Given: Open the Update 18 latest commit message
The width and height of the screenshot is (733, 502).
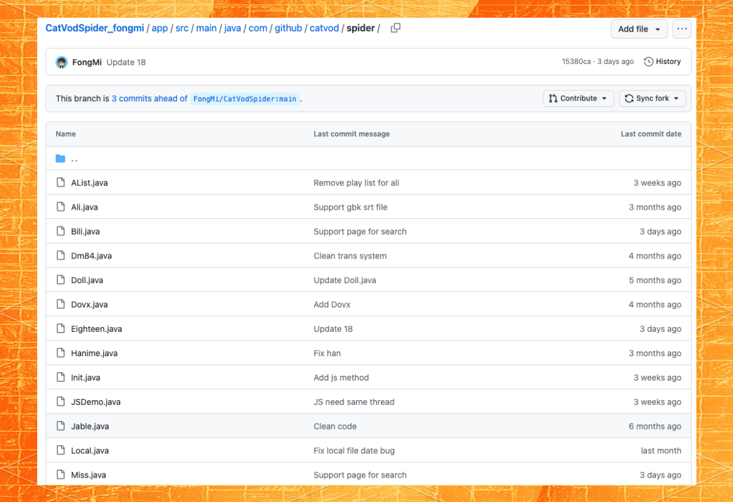Looking at the screenshot, I should 126,62.
